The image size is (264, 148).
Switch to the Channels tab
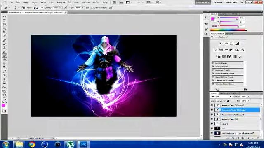pyautogui.click(x=224, y=93)
